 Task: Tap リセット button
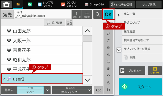click(x=155, y=71)
